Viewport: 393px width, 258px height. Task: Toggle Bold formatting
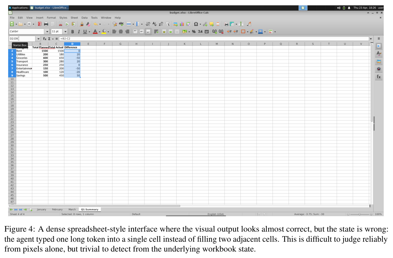[x=72, y=32]
